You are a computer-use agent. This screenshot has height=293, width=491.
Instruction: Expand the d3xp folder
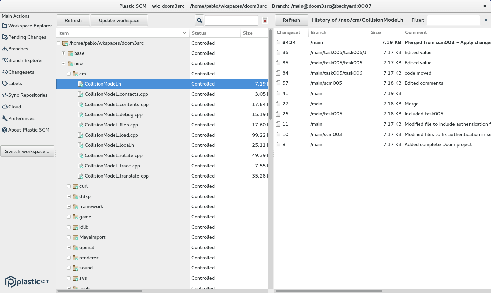(x=69, y=197)
